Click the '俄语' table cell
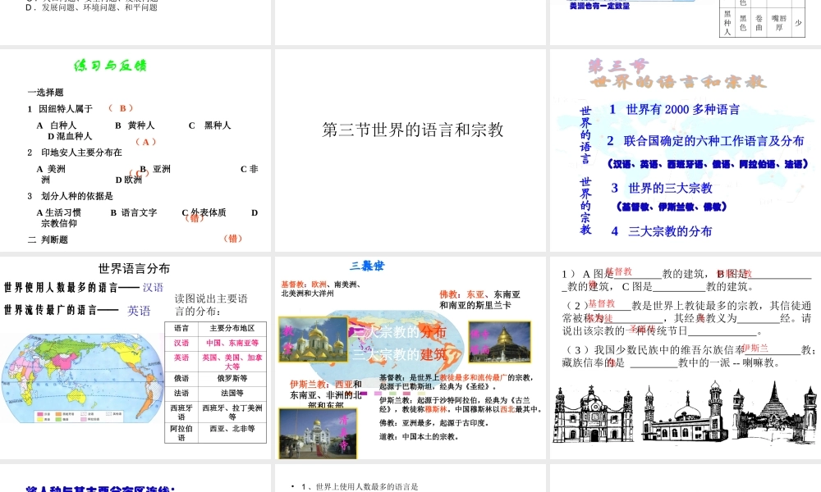 tap(181, 379)
